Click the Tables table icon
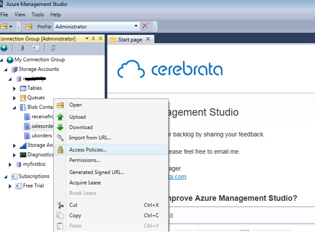 [x=23, y=88]
